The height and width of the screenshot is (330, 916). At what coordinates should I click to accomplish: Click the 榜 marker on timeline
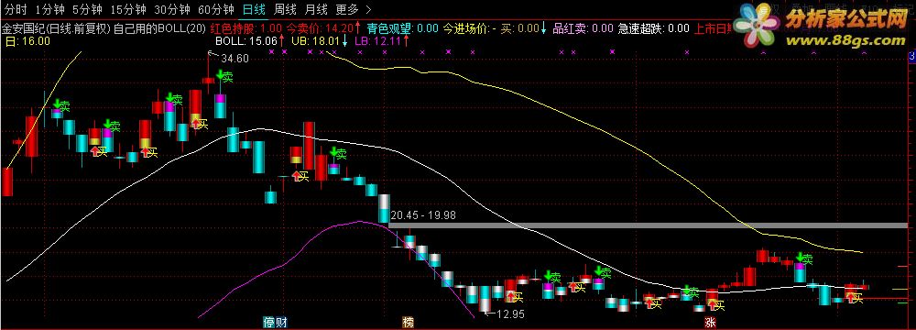(409, 323)
